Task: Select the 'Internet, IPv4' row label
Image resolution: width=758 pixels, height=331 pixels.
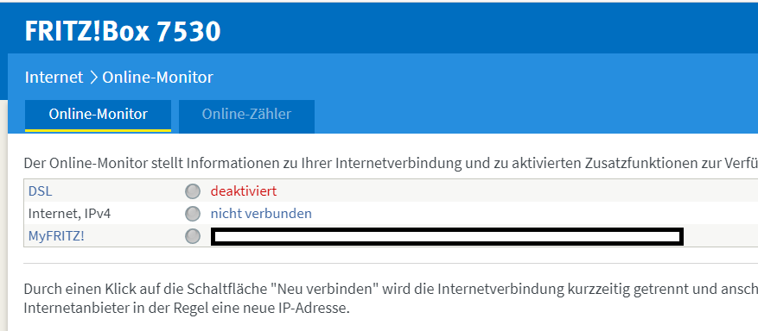Action: click(x=70, y=214)
